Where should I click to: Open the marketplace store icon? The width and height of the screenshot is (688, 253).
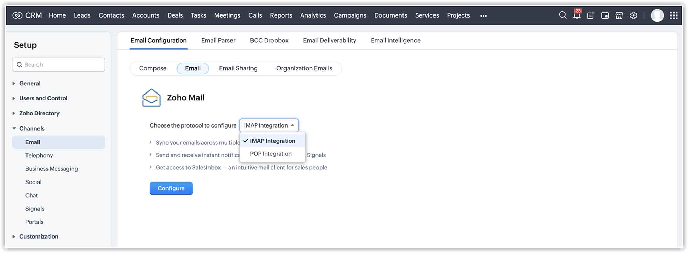619,15
